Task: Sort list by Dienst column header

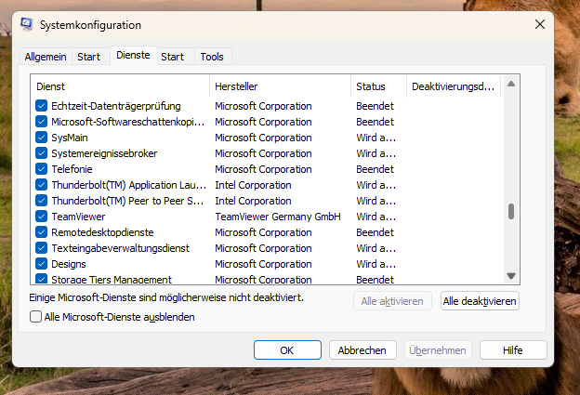Action: 120,86
